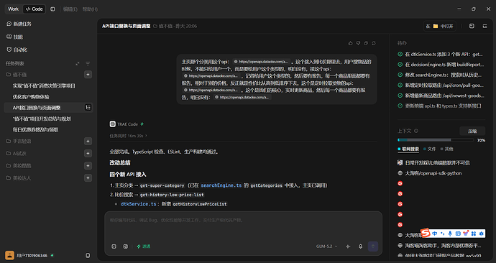Expand the 任务耗时 16m 39s details
Viewport: 496px width, 263px height.
(x=128, y=136)
